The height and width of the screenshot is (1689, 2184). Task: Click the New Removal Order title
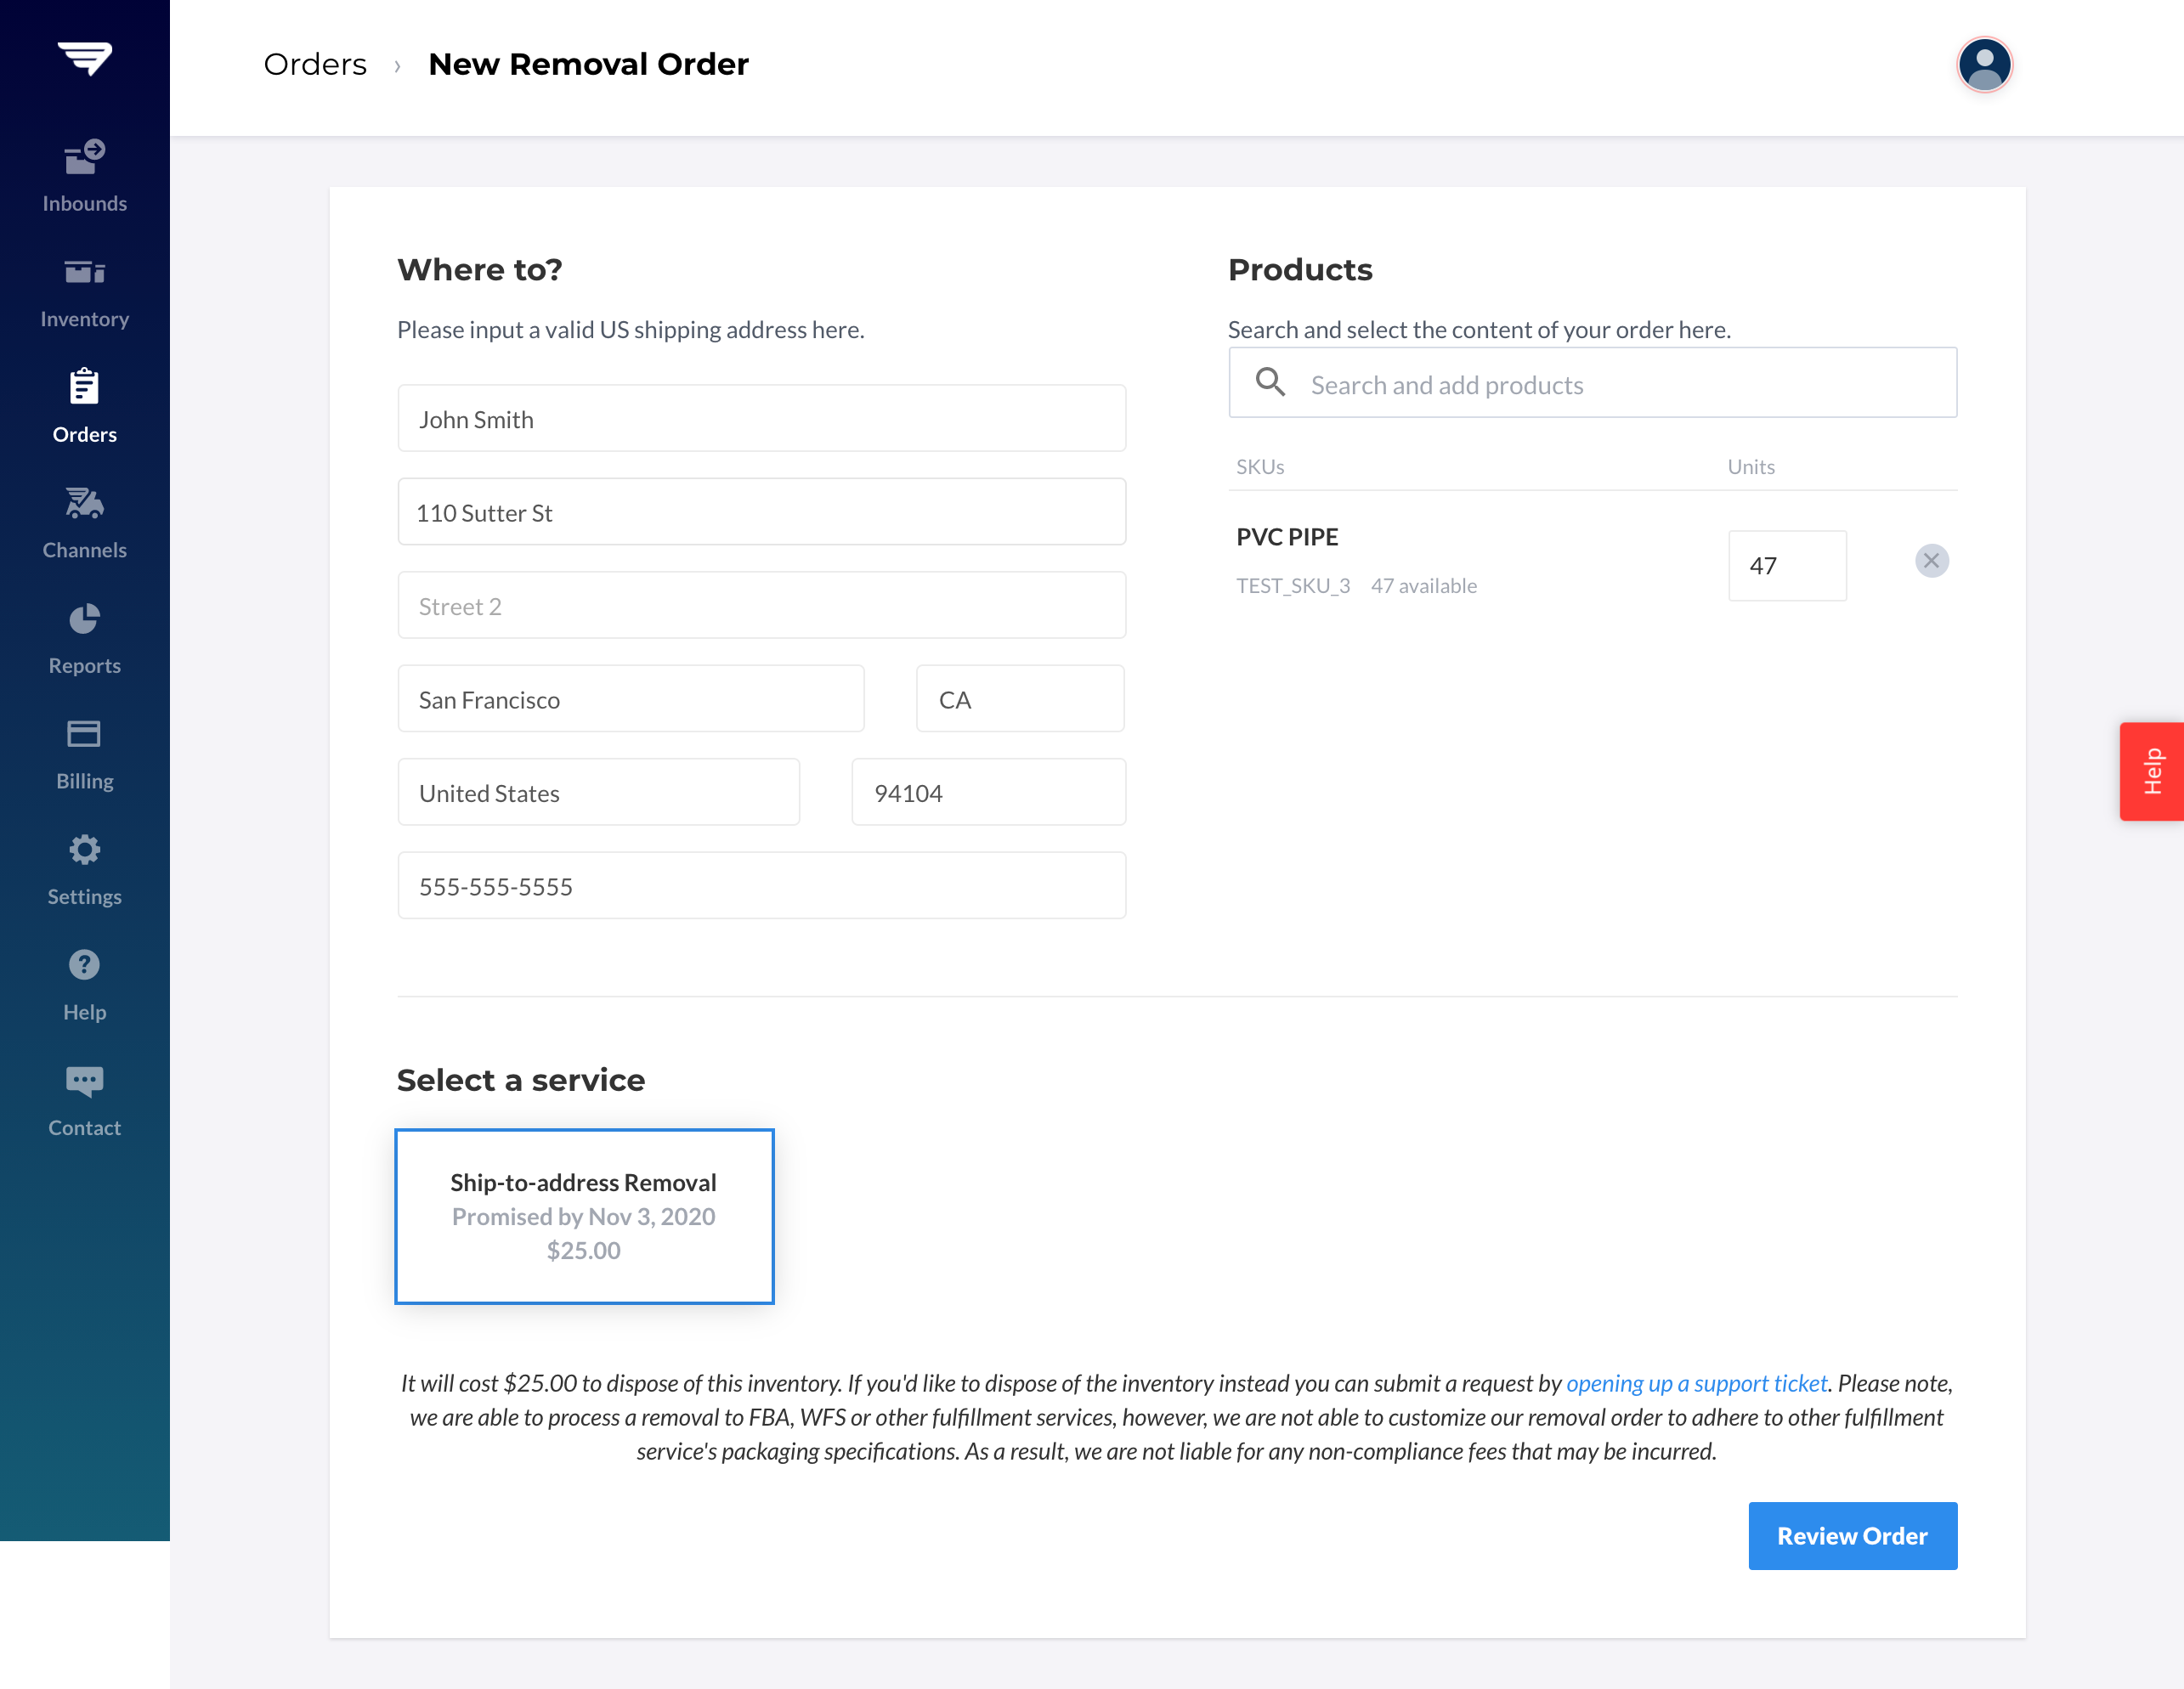click(x=588, y=64)
